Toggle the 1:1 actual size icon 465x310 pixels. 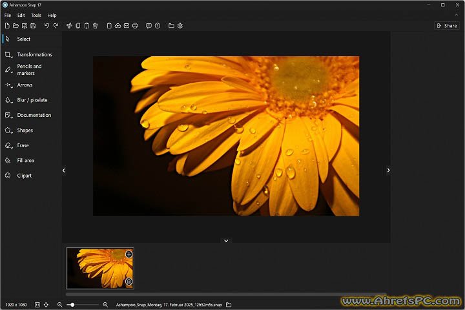pyautogui.click(x=37, y=305)
